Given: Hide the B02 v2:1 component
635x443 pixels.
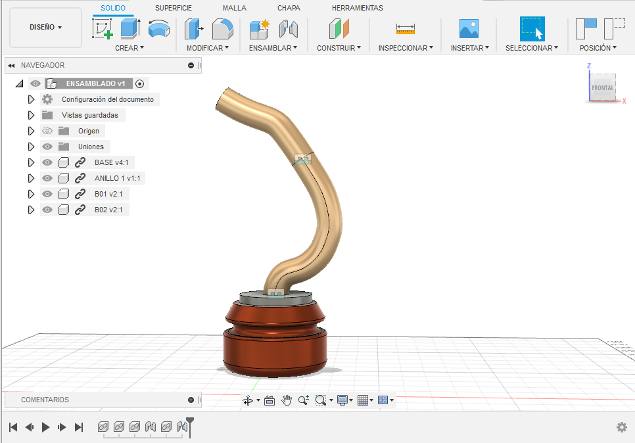Looking at the screenshot, I should [x=47, y=210].
